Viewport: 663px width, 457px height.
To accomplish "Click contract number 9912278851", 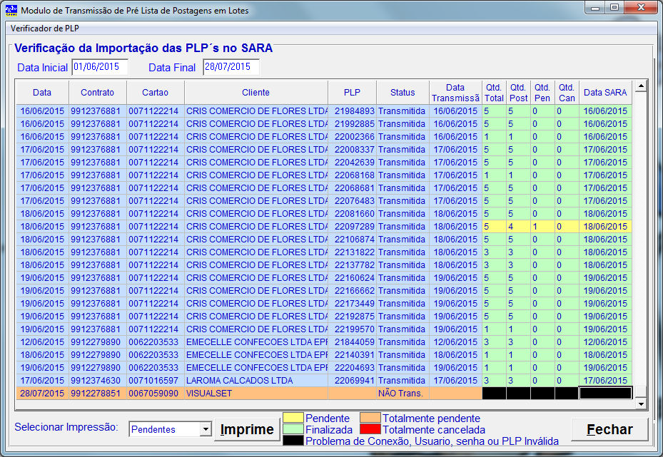I will click(97, 394).
